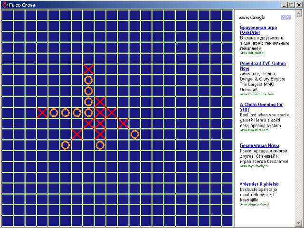
Task: Show the previous ad with the up arrow
Action: 283,18
